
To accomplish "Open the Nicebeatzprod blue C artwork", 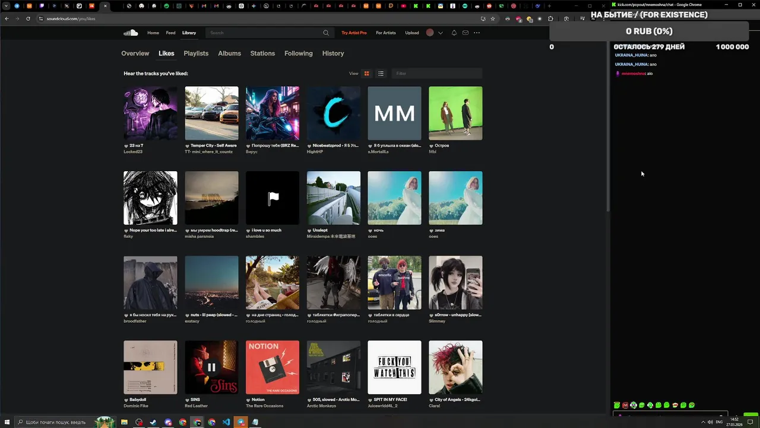I will click(x=334, y=114).
